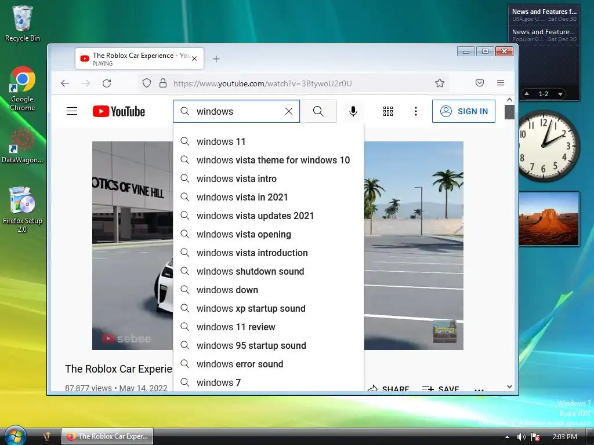Screen dimensions: 594x445
Task: Click taskbar clock 2:03 PM
Action: pos(564,437)
